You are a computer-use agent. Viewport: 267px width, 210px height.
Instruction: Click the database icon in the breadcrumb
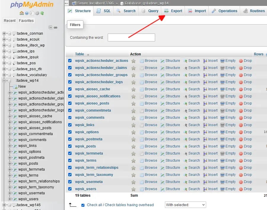122,3
